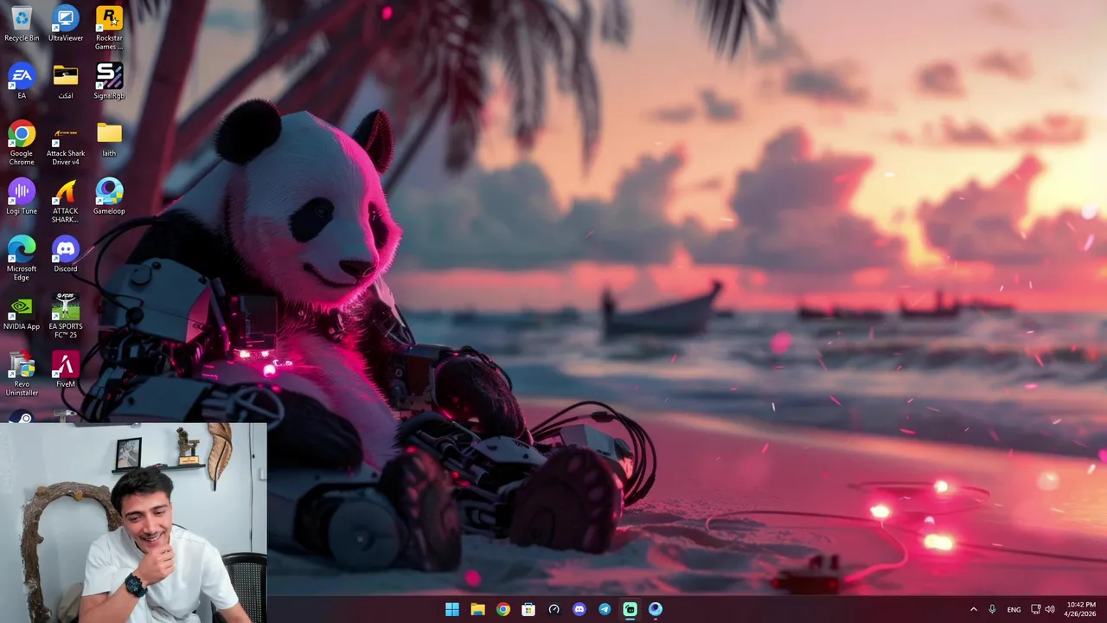The width and height of the screenshot is (1107, 623).
Task: Open Telegram from the taskbar
Action: click(x=605, y=609)
